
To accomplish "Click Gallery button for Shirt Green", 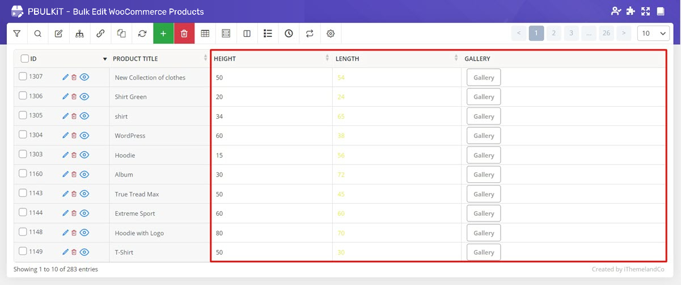I will tap(484, 97).
